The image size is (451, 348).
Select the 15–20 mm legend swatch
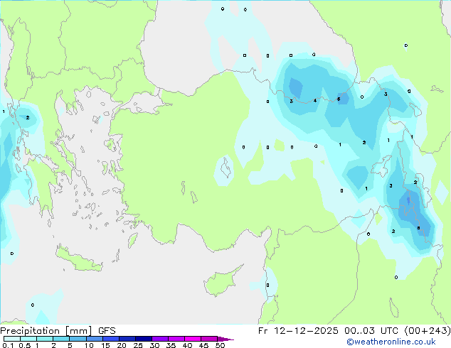110,339
